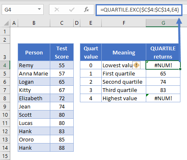Select the #NUM! result in row 8
The height and width of the screenshot is (160, 187).
coord(163,98)
